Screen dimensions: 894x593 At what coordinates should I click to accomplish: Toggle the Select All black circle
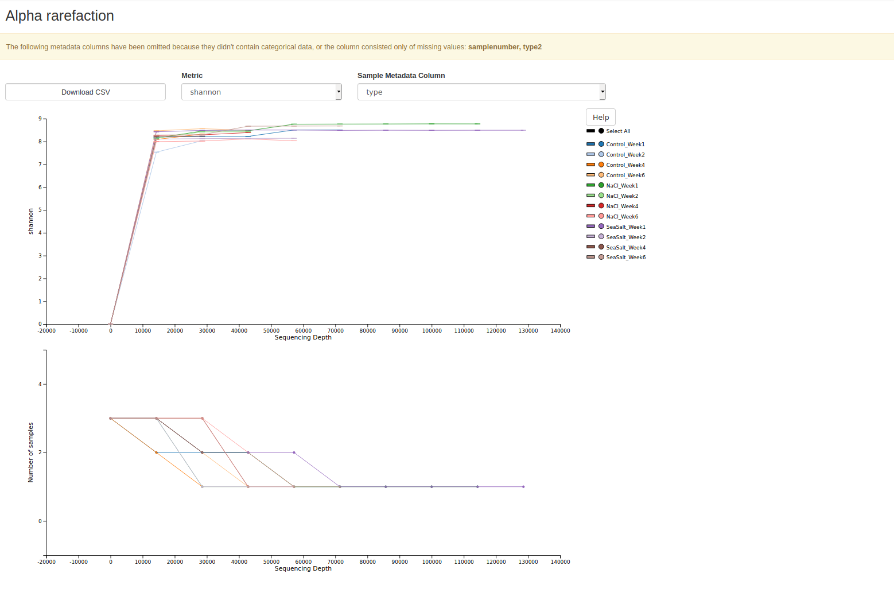click(601, 131)
